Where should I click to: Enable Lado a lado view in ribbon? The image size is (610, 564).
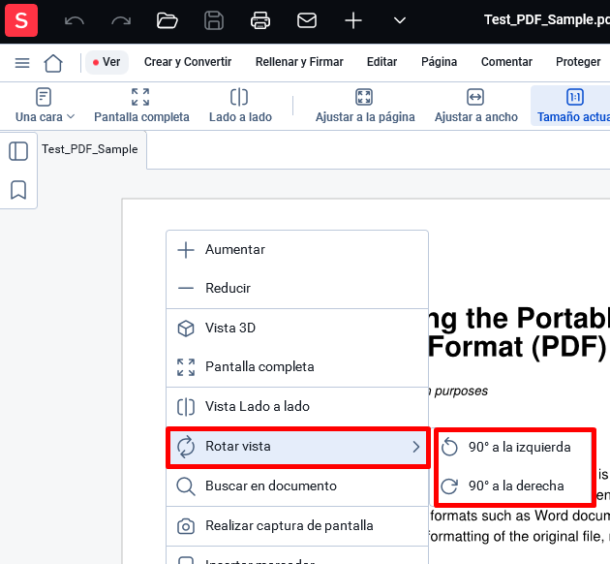coord(240,106)
